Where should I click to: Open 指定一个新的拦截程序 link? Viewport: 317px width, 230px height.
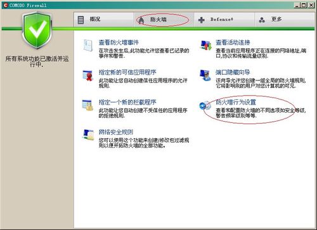coord(127,102)
